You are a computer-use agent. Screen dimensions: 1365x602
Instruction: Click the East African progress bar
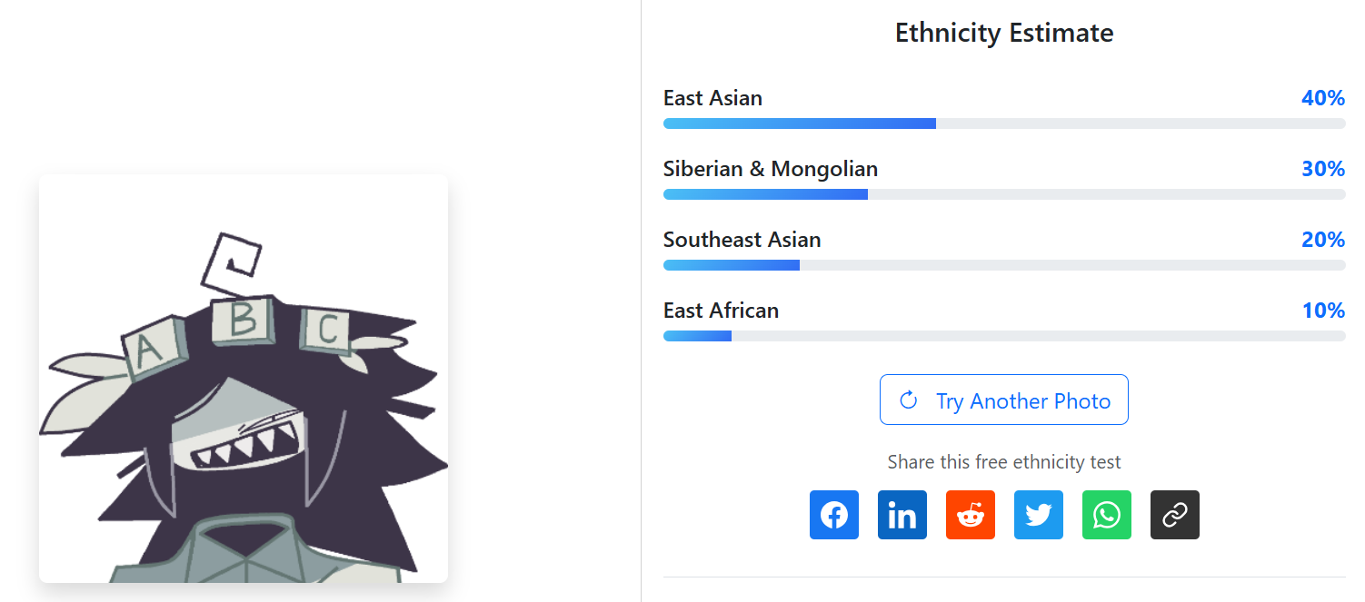(1003, 336)
